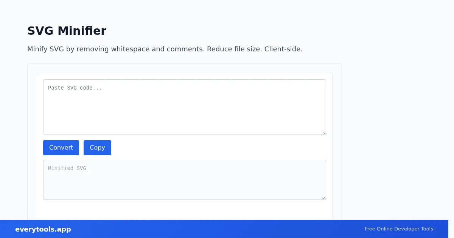
Task: Click the word "Convert" on the blue button
Action: click(61, 148)
